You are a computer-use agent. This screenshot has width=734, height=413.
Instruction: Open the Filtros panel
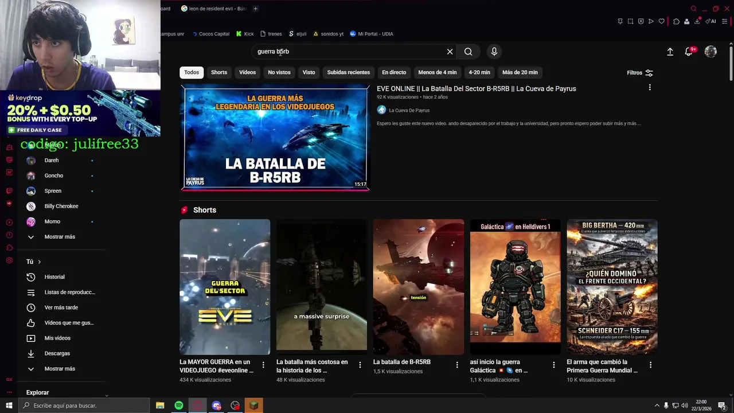(x=640, y=73)
